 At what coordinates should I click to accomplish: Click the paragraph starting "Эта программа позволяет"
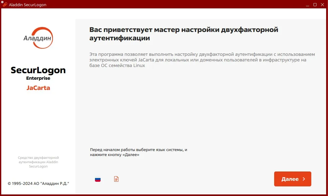[x=202, y=60]
